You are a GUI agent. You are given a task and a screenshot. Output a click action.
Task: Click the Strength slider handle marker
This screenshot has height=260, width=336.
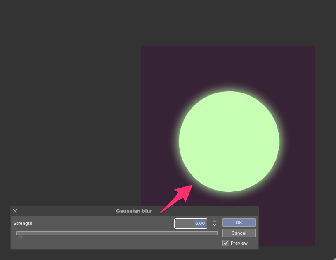(20, 236)
